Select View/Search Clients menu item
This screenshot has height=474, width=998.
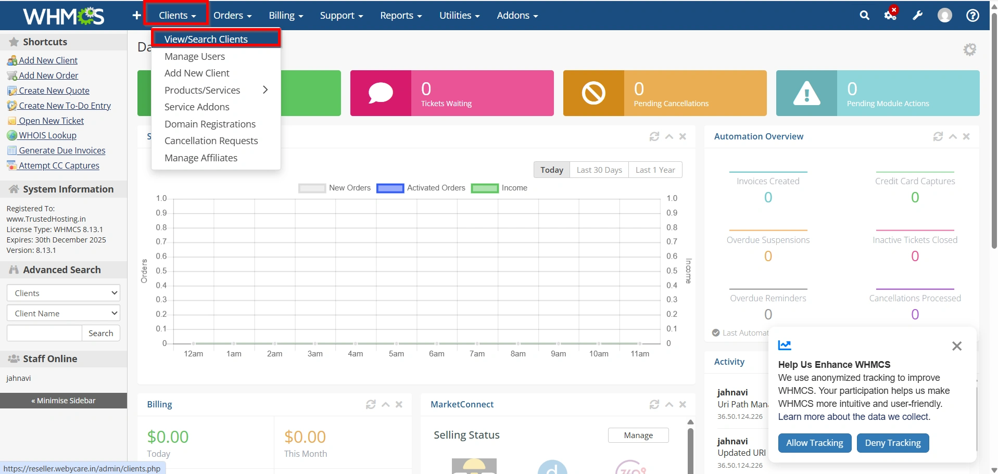pos(216,39)
